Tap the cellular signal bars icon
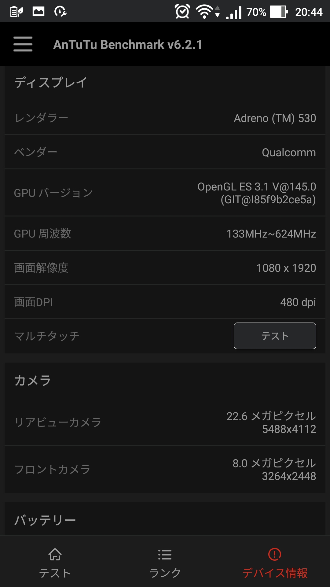The height and width of the screenshot is (587, 330). pos(234,13)
